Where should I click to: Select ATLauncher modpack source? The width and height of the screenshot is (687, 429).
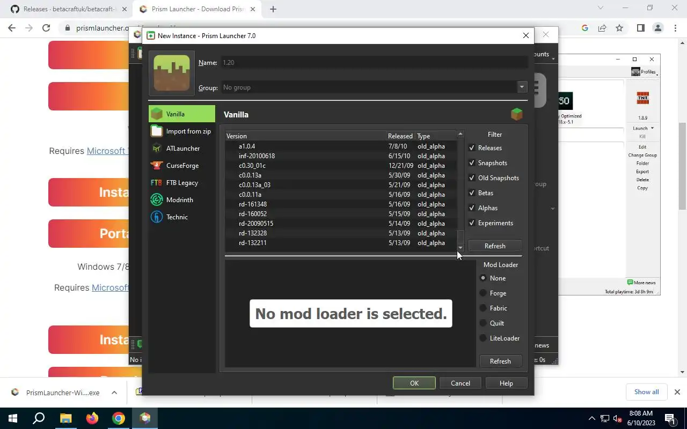click(182, 148)
